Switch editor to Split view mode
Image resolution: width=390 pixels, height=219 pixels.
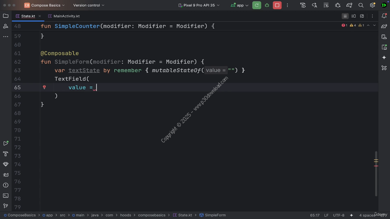point(353,16)
